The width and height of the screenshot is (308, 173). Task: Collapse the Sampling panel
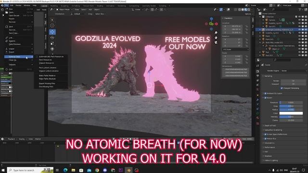coord(269,76)
